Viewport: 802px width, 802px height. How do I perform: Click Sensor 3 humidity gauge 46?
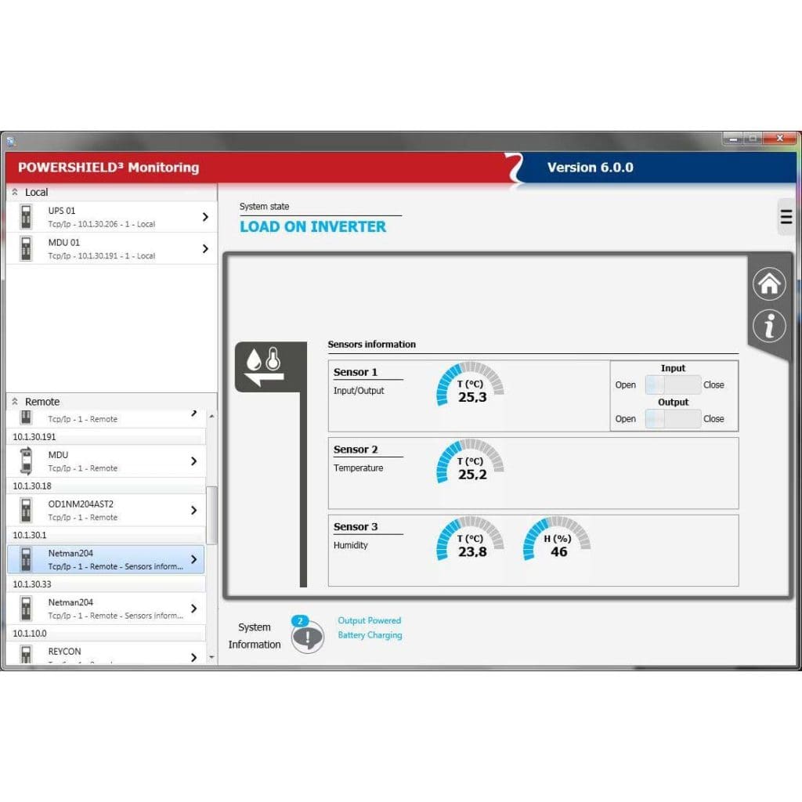557,539
